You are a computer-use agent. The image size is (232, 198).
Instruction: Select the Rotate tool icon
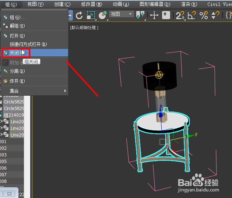79,15
